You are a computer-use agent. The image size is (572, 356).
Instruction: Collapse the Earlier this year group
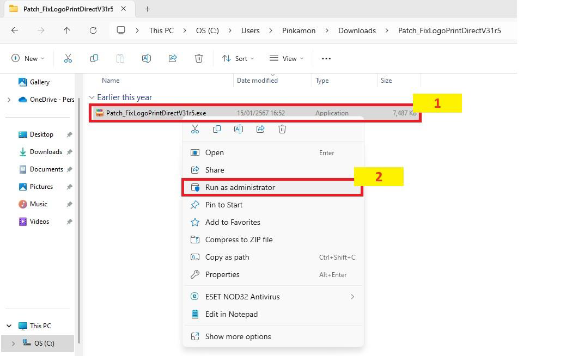(x=92, y=97)
